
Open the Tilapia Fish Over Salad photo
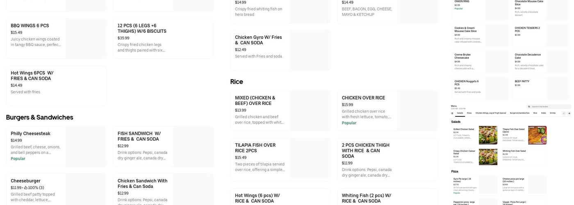[x=537, y=135]
